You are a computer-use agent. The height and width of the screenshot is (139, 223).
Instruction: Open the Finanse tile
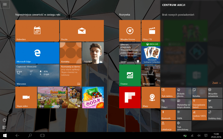[130, 75]
